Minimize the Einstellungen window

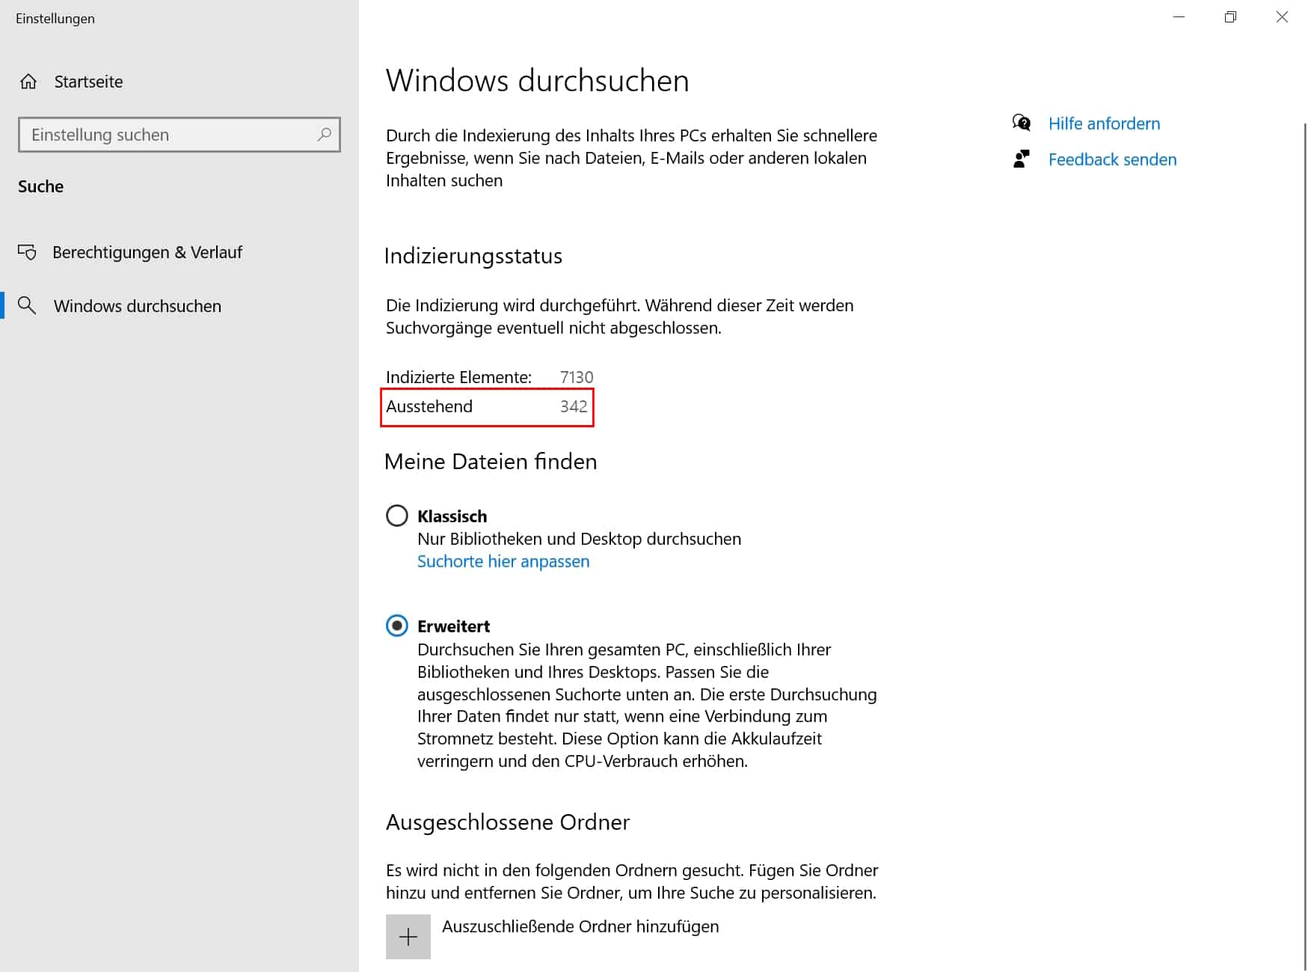[1179, 16]
